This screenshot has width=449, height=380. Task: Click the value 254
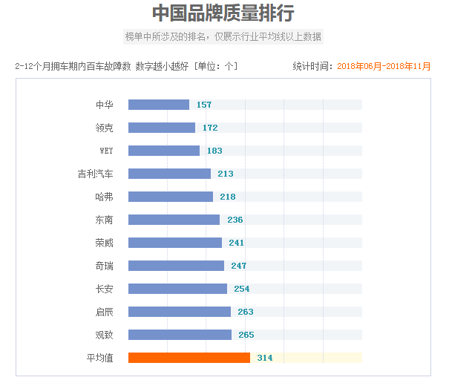click(242, 289)
